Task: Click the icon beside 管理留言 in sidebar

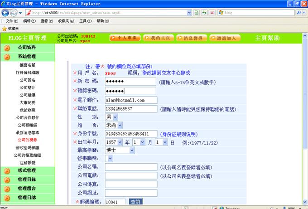Action: click(x=7, y=189)
